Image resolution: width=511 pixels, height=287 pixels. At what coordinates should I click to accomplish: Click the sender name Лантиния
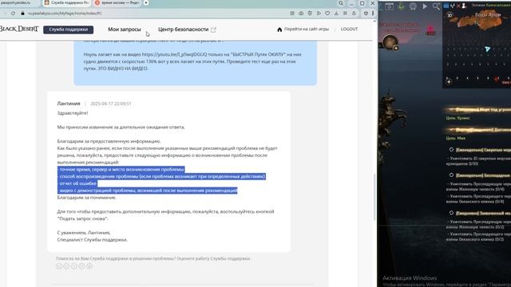[69, 104]
